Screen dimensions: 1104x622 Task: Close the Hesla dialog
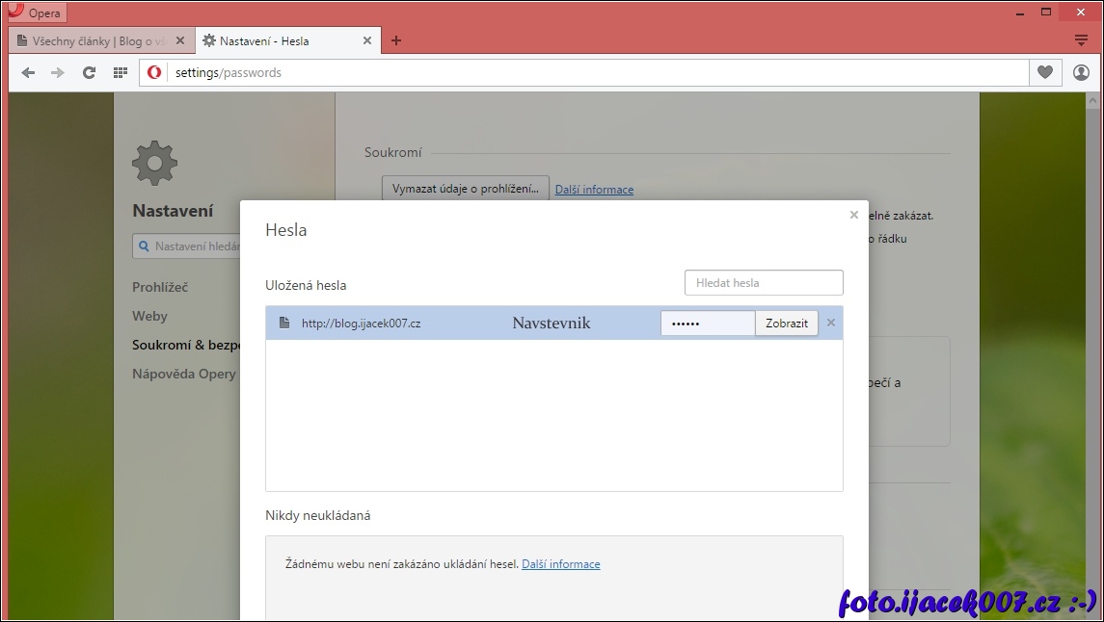click(853, 215)
